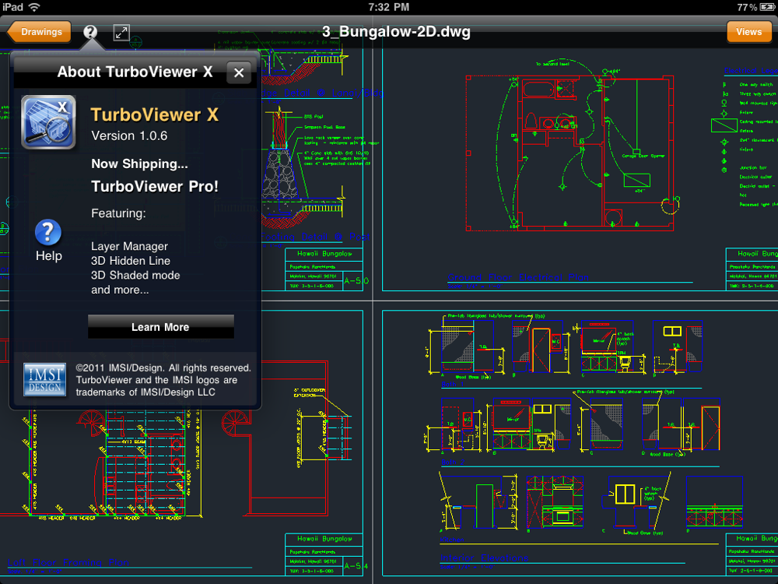The width and height of the screenshot is (778, 584).
Task: Click the Learn More button
Action: (161, 327)
